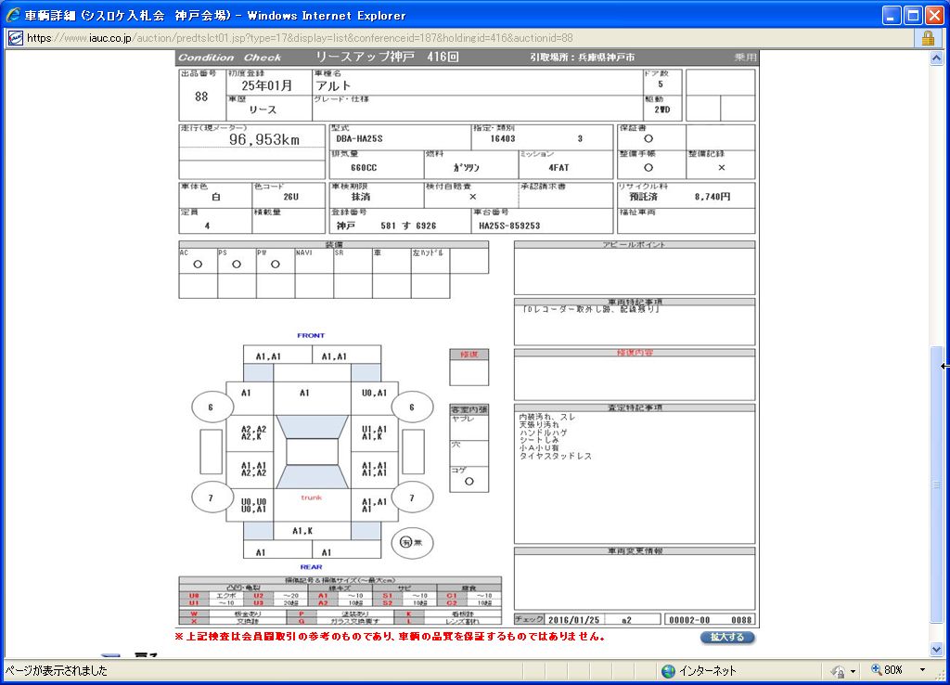Click the 拡大する enlarge button

pos(727,638)
